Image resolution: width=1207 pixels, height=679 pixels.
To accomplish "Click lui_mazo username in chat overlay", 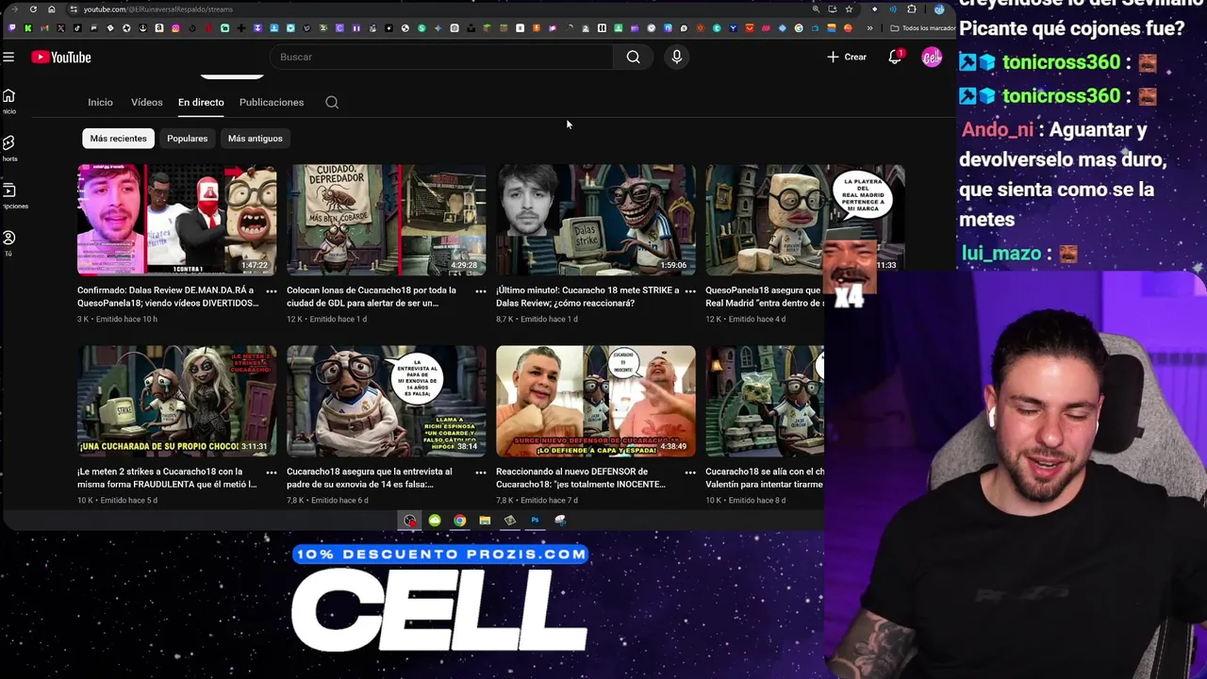I will click(1001, 254).
